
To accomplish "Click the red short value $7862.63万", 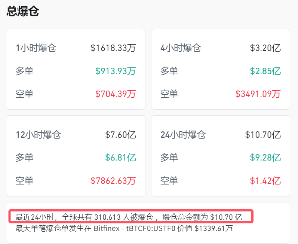I will (x=113, y=180).
